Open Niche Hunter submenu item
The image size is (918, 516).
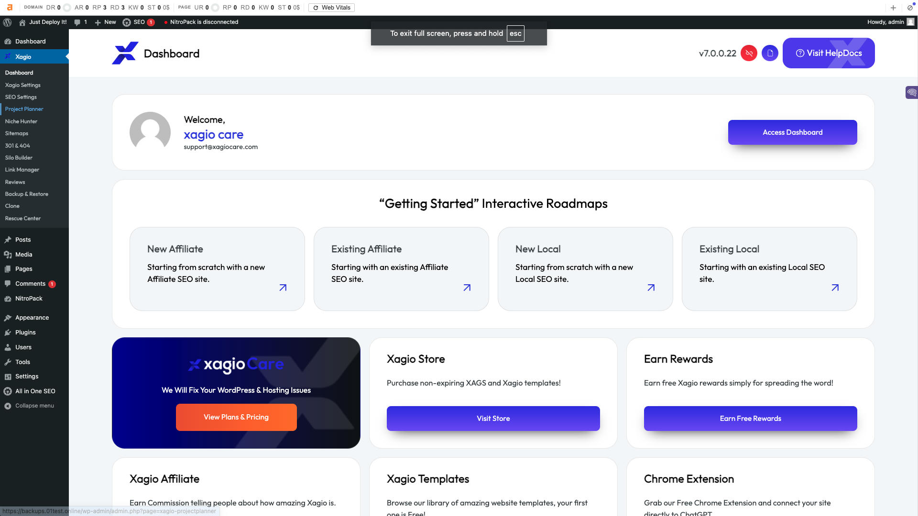coord(21,121)
